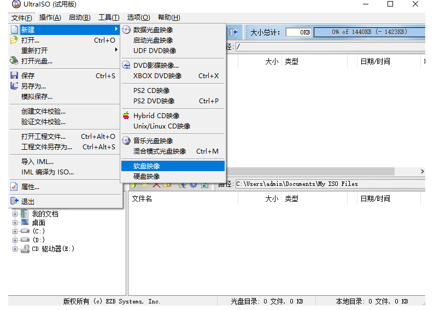Click the 新建 blank page icon

click(x=15, y=30)
